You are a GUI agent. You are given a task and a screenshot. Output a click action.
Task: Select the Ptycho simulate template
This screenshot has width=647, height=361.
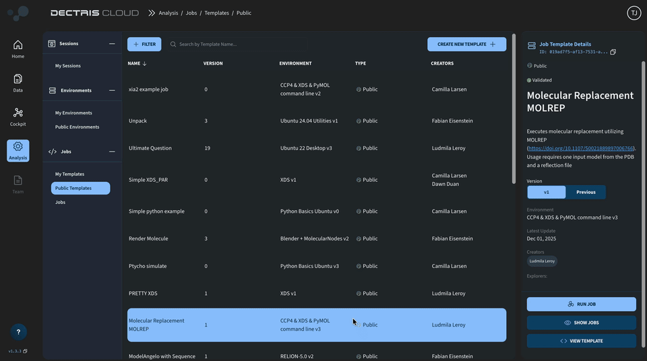317,266
